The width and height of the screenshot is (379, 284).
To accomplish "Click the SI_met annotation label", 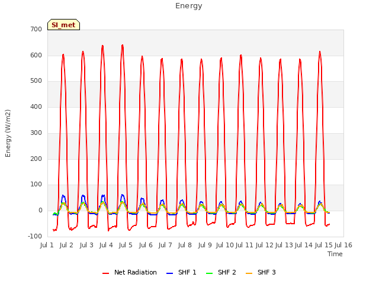I will (63, 25).
